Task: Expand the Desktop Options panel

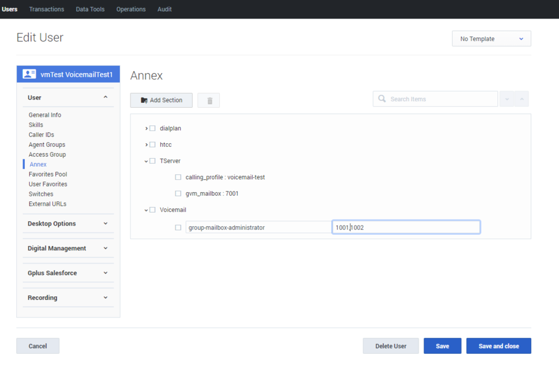Action: 68,223
